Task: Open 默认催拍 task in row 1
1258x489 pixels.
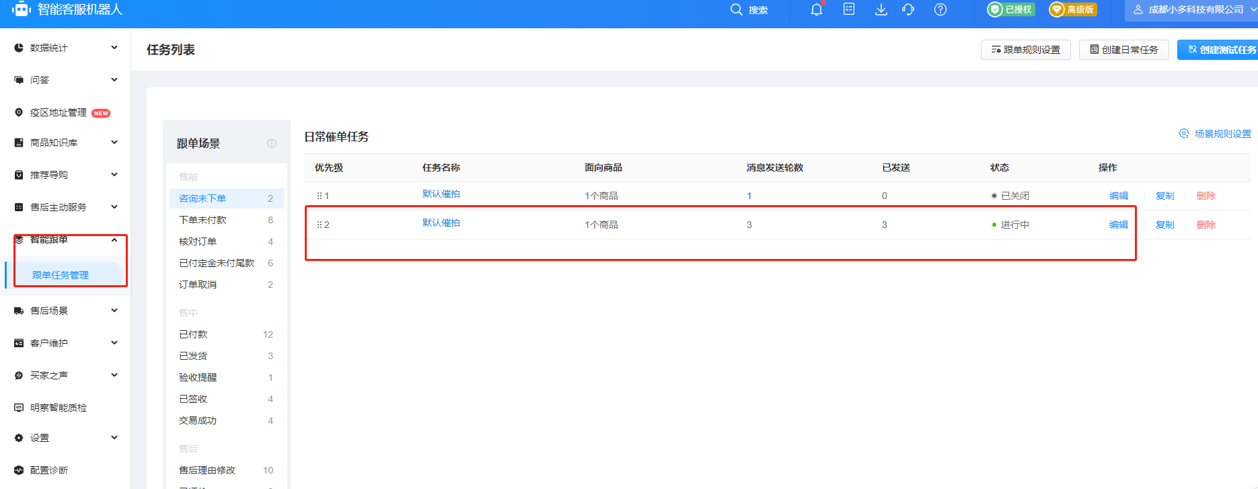Action: click(441, 194)
